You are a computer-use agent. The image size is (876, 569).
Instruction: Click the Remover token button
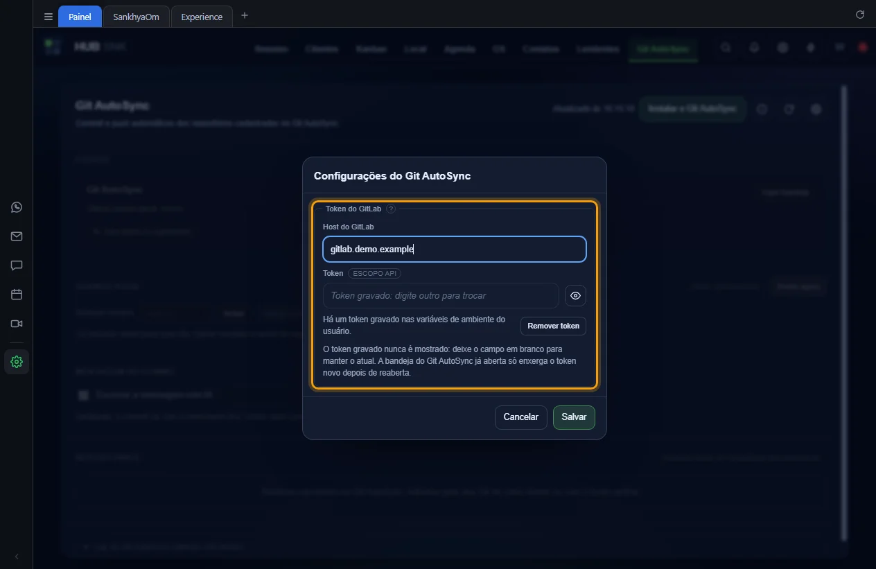553,326
